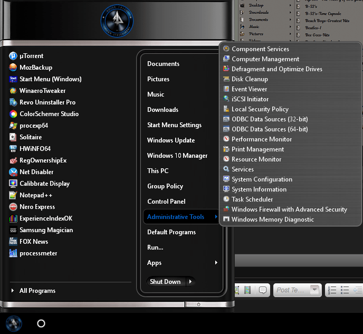The image size is (363, 334).
Task: Launch Notepad++ icon
Action: point(13,195)
